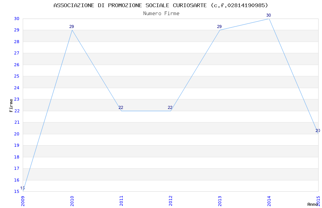This screenshot has width=322, height=208.
Task: Click y-axis tick label 27
Action: pos(17,53)
